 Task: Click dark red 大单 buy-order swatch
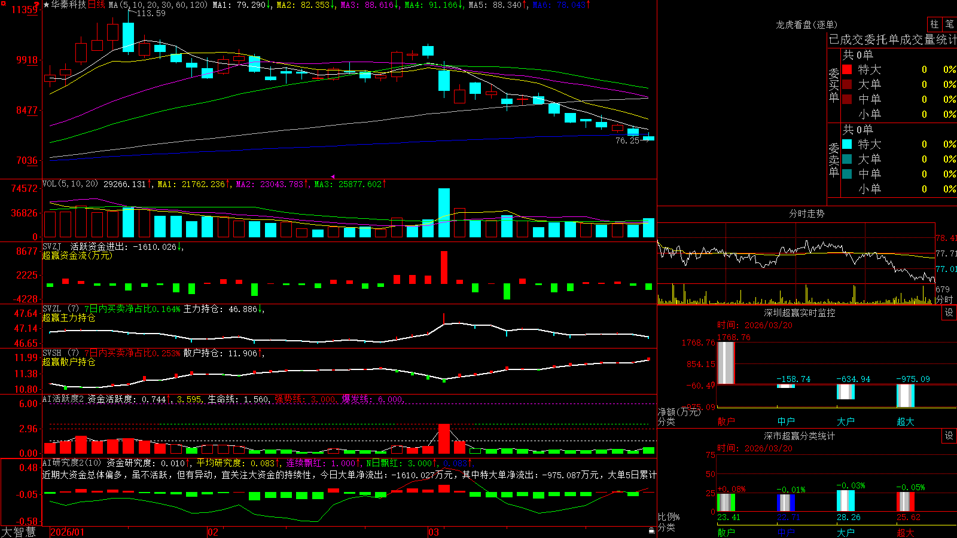pos(847,84)
